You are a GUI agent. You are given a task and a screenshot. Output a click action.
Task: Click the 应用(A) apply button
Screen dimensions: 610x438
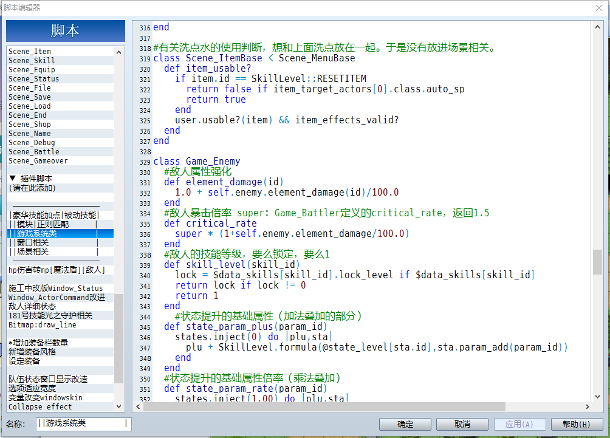tap(519, 424)
